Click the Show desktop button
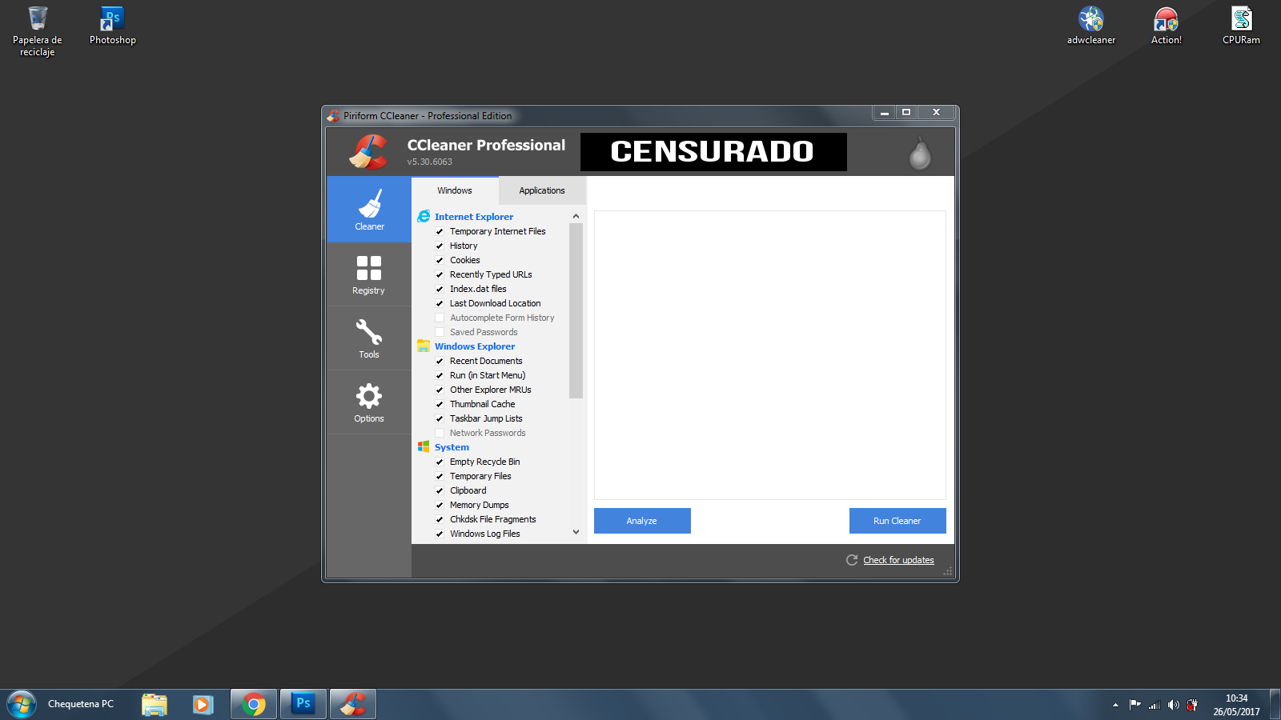 (x=1275, y=705)
